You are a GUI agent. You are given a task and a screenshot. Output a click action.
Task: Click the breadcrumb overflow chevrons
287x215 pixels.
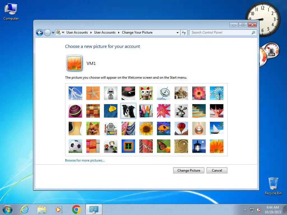pos(63,32)
